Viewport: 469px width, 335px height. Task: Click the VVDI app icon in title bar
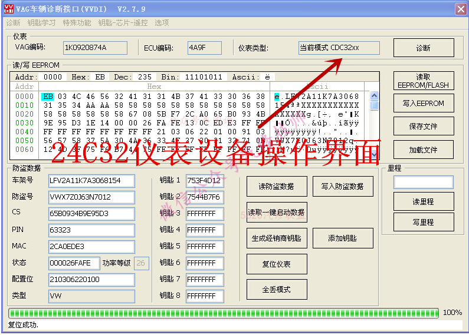pos(9,9)
